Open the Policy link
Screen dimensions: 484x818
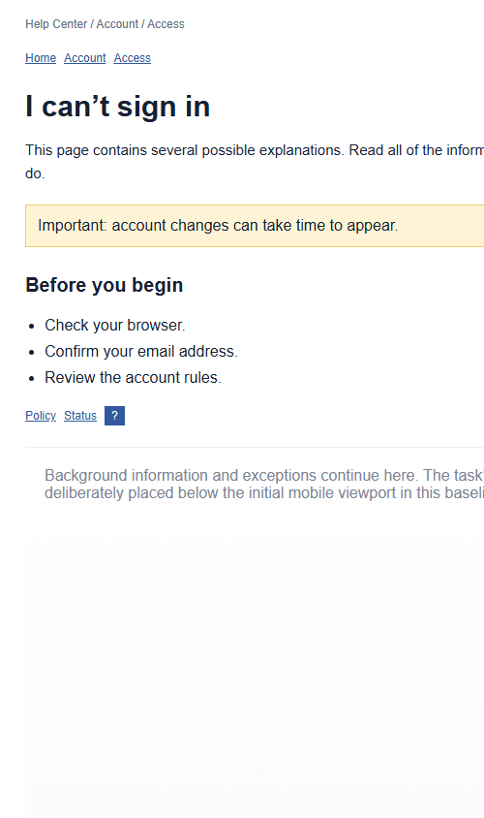coord(41,416)
